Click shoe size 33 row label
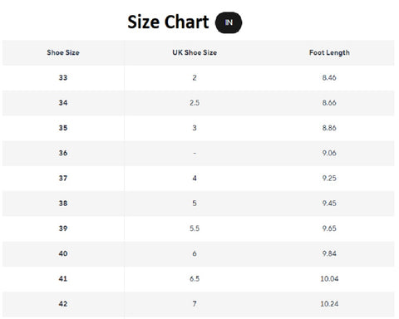This screenshot has width=399, height=319. click(63, 78)
